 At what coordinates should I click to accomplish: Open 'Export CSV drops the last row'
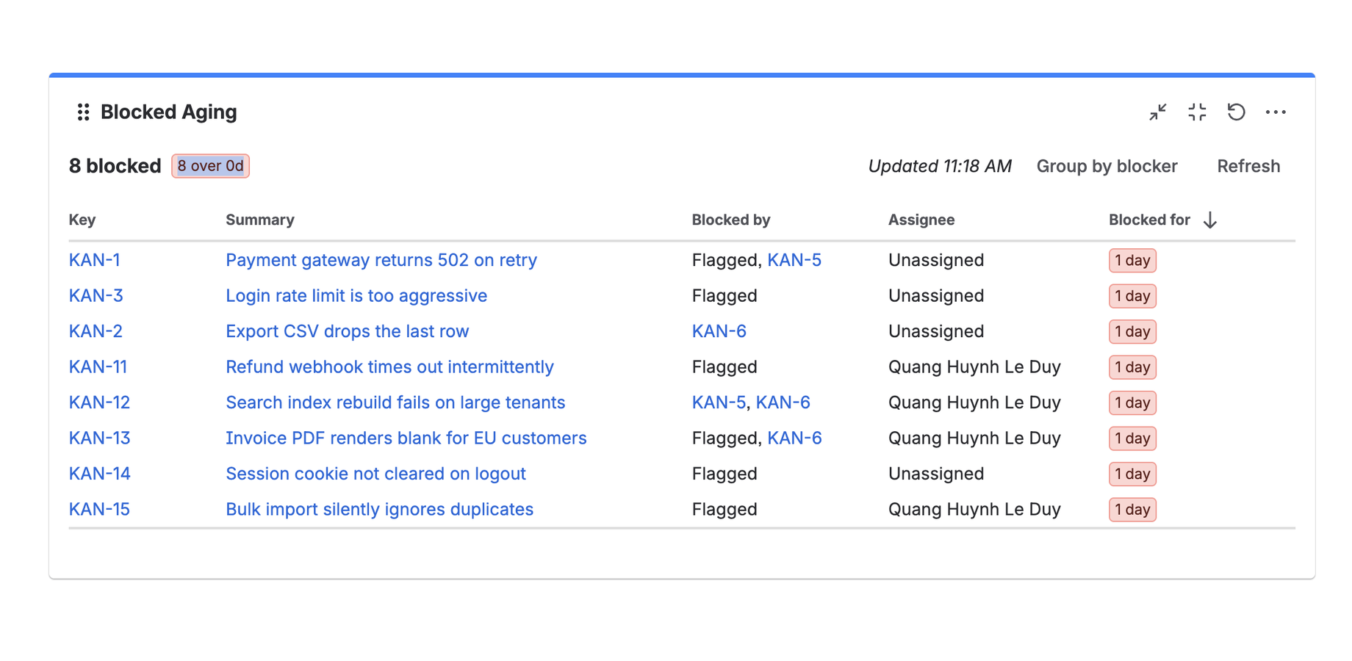coord(347,331)
